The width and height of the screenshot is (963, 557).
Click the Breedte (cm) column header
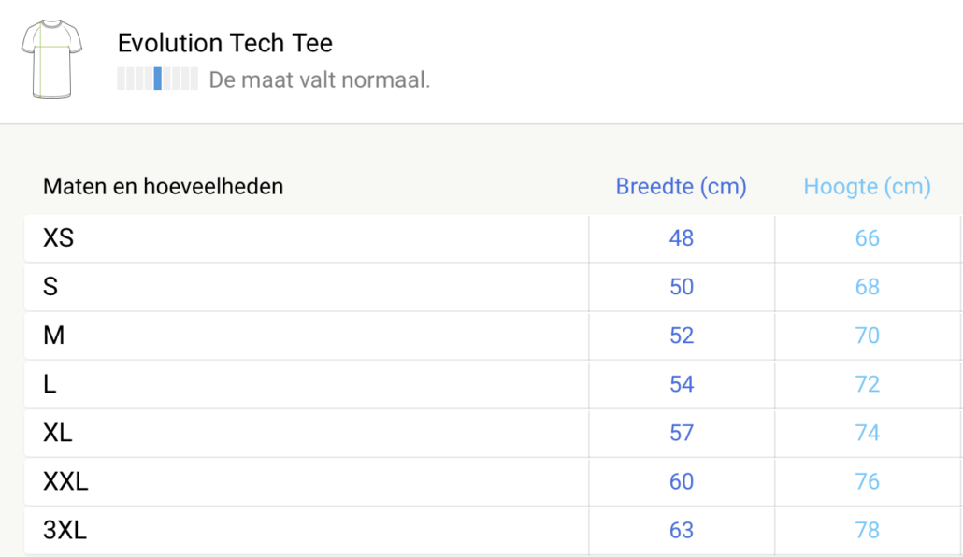pos(681,186)
